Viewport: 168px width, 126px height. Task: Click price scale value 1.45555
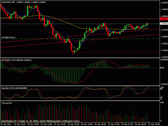(x=164, y=44)
